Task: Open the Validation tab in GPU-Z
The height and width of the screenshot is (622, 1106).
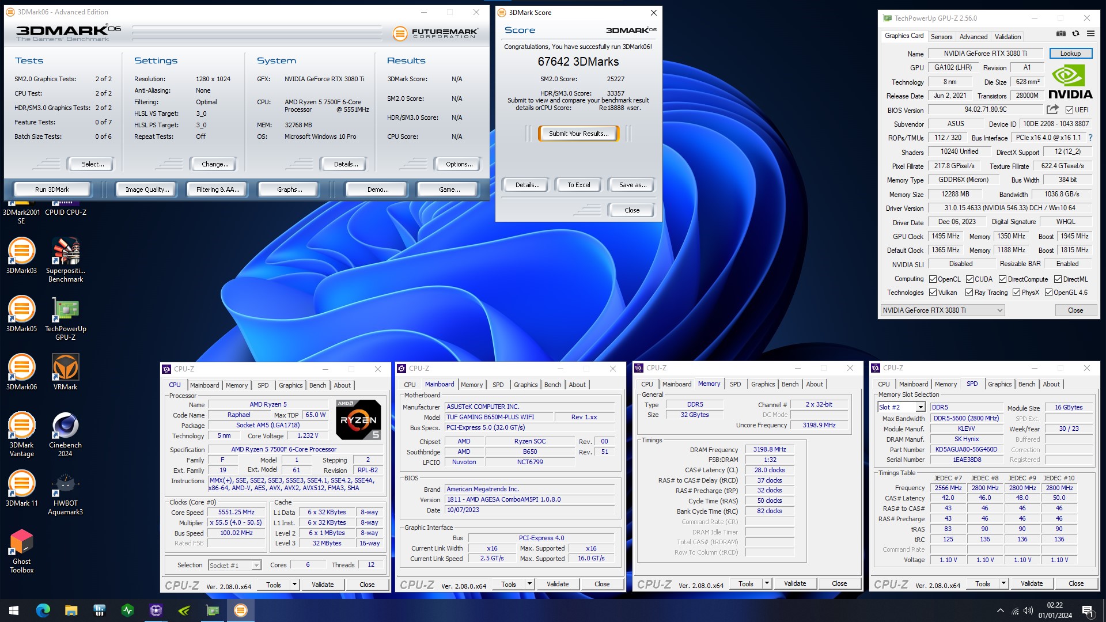Action: [1007, 36]
